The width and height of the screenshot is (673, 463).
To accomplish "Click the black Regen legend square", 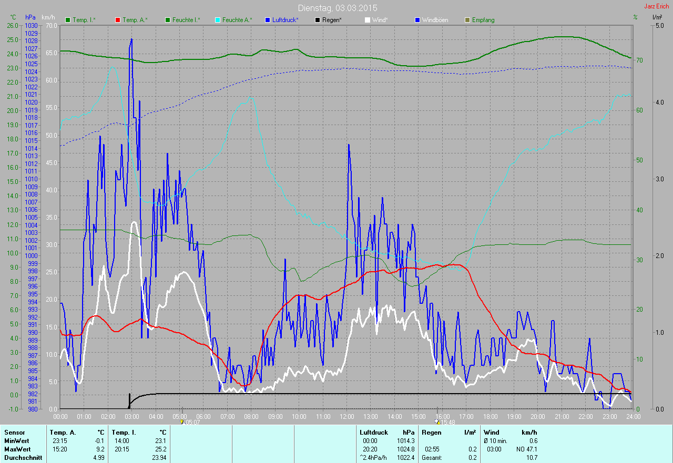I will point(318,20).
